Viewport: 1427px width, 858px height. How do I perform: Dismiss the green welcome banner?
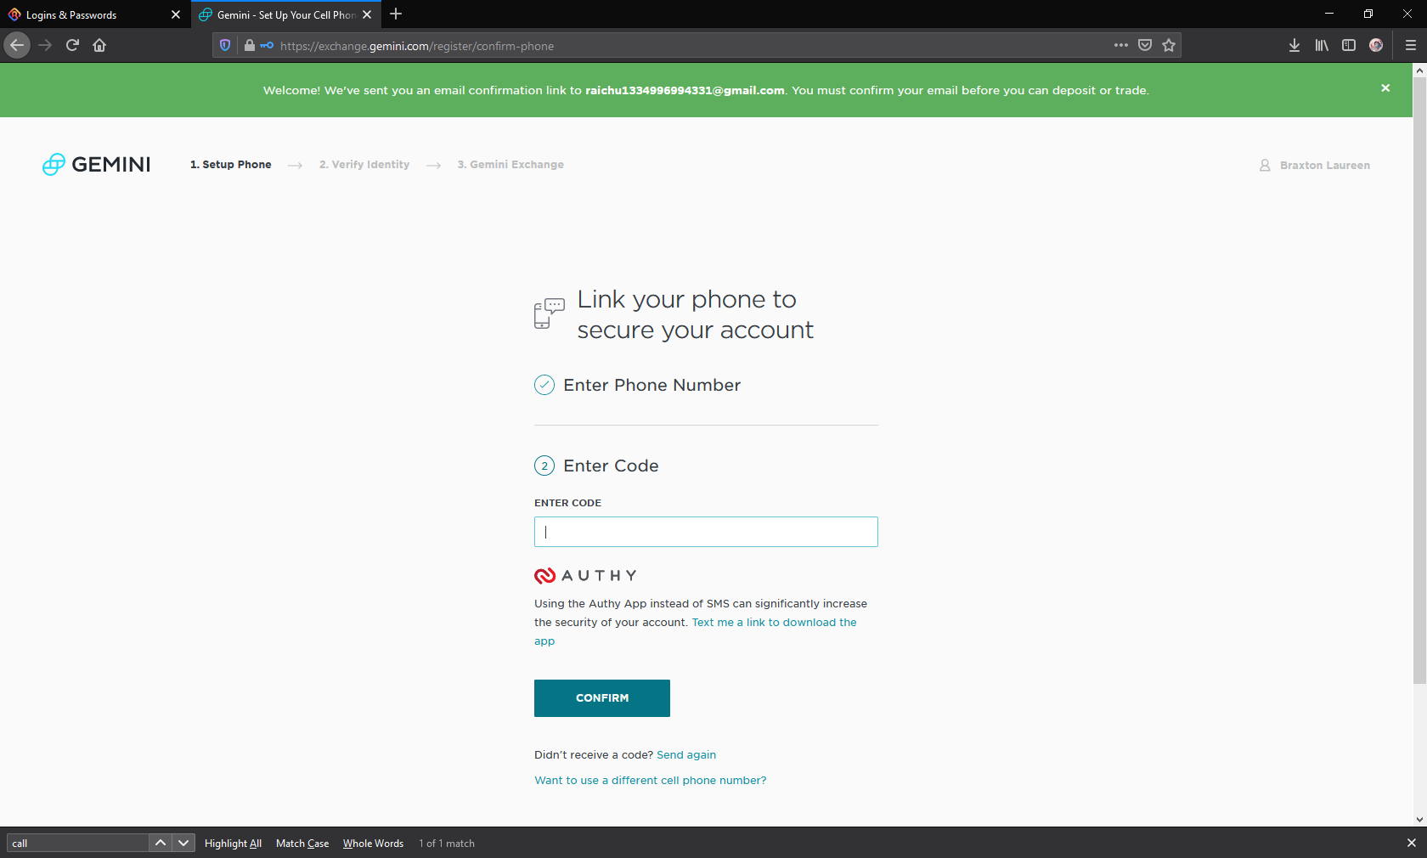[1385, 88]
